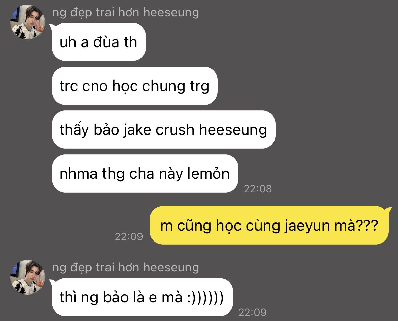398x321 pixels.
Task: Select the 'nhma thg cha này lemỏn' message
Action: [145, 174]
